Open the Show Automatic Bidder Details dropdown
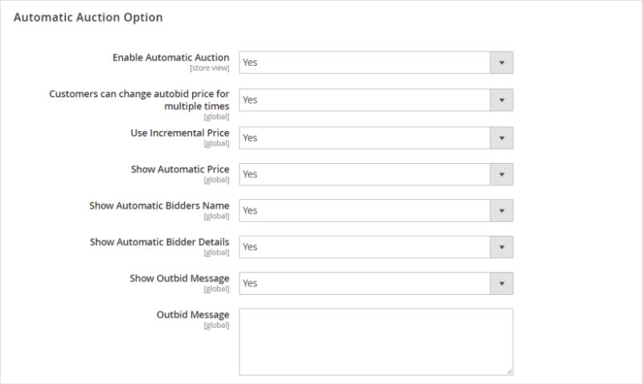This screenshot has width=643, height=384. click(x=375, y=247)
